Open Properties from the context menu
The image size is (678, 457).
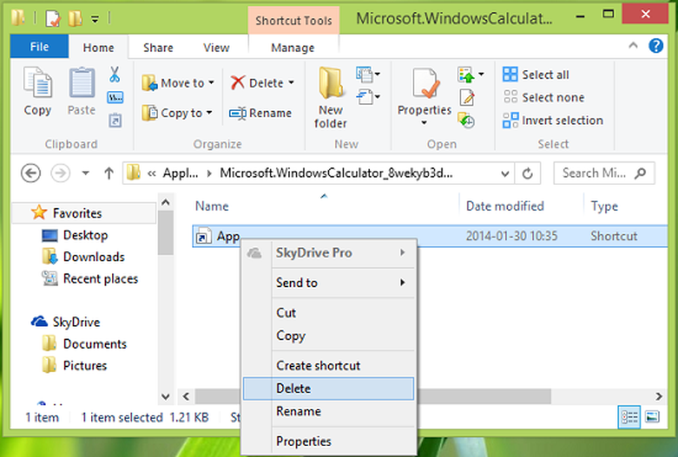329,441
